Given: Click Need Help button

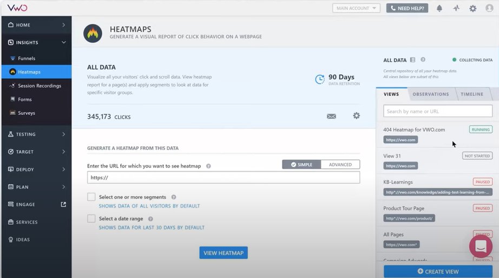Looking at the screenshot, I should tap(407, 8).
